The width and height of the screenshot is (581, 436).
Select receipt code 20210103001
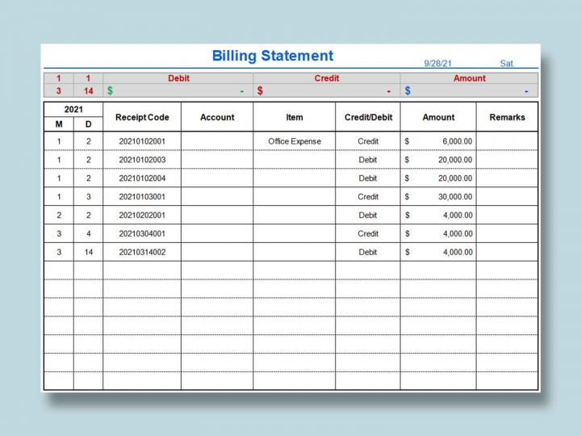point(142,196)
